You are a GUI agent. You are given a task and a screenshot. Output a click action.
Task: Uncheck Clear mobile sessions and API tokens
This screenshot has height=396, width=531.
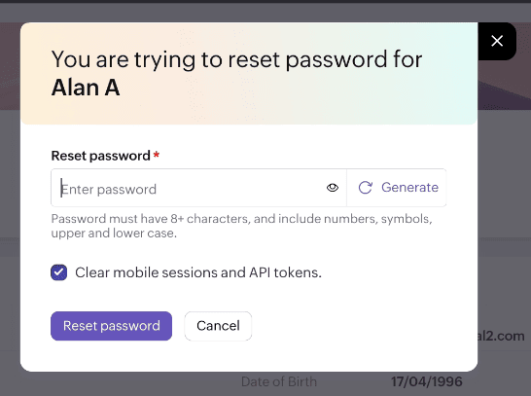59,272
